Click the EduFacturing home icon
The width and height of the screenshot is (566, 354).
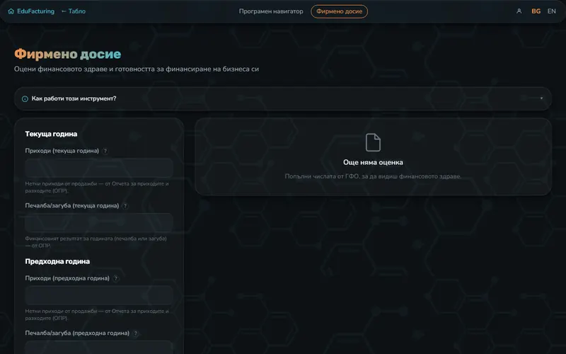(x=11, y=11)
